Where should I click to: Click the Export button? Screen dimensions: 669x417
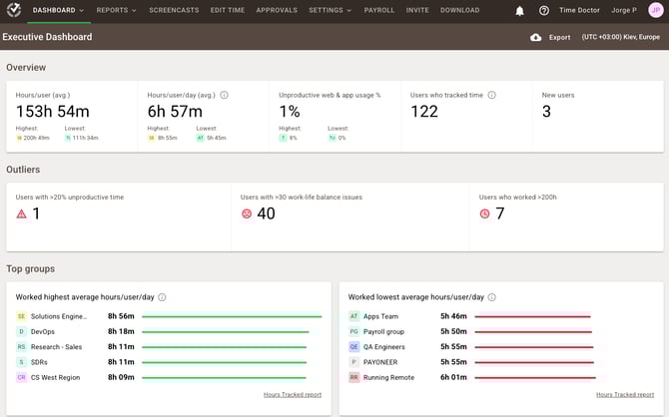559,37
